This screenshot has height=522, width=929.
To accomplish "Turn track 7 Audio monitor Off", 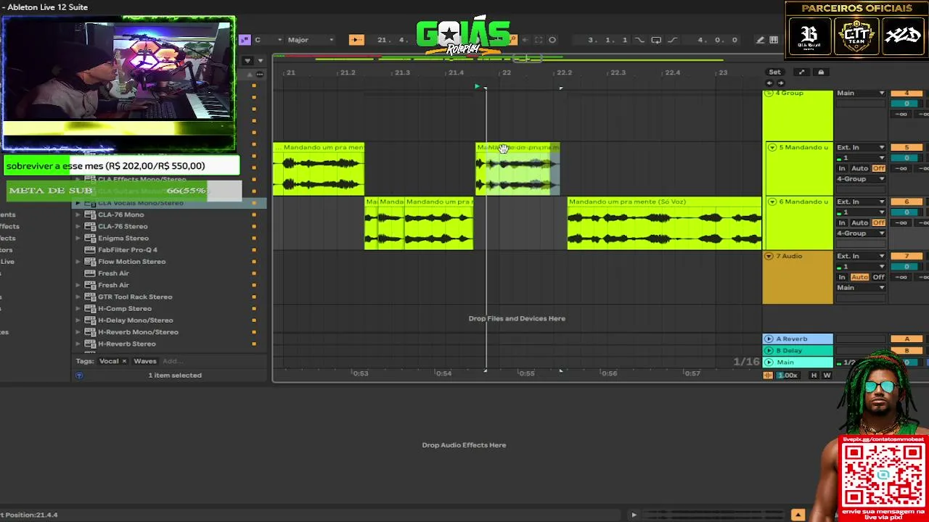I will tap(879, 278).
